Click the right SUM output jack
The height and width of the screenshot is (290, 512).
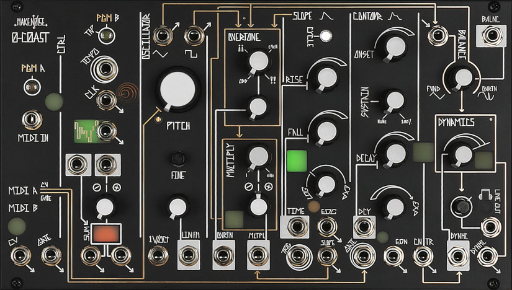pyautogui.click(x=121, y=256)
